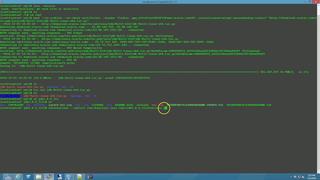Click THIRDPARTYLICENSEREADME-JAVAFX.txt file name
Viewport: 320px width, 180px height.
click(195, 105)
